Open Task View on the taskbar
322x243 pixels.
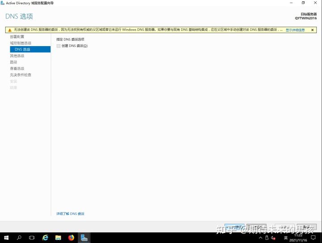[32, 238]
